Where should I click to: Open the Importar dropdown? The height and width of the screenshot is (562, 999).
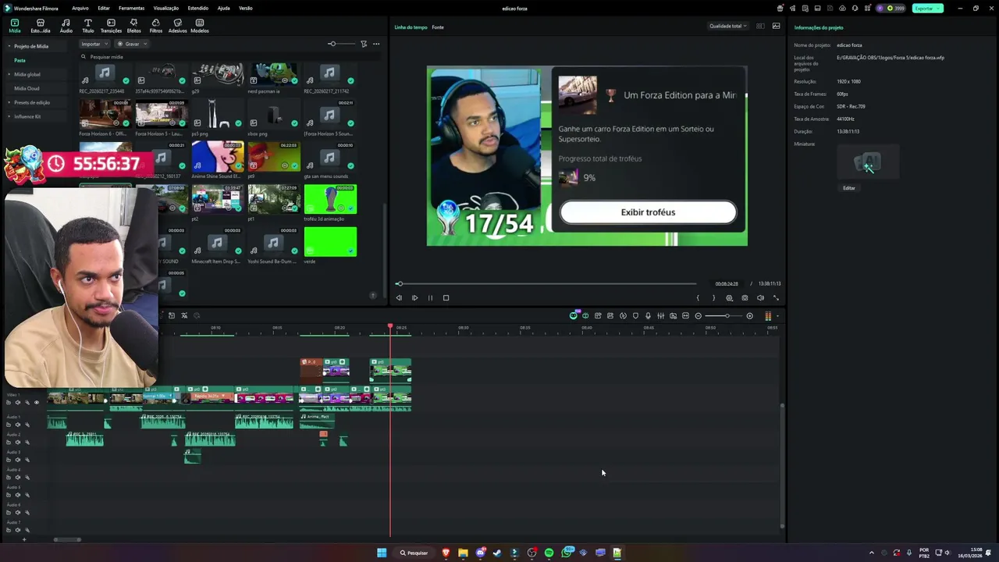[94, 44]
